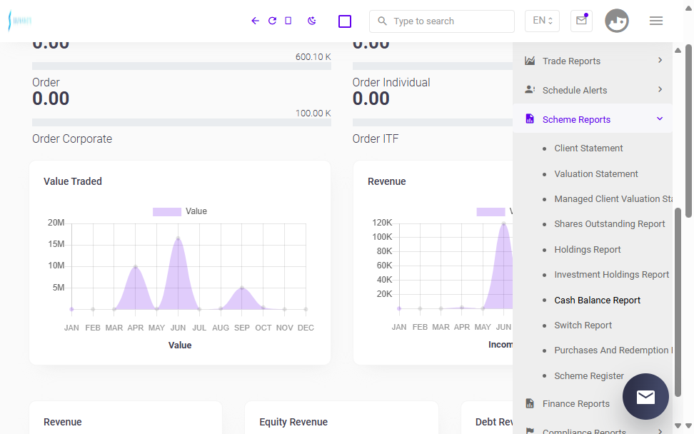Click the Equity Revenue card title

coord(293,422)
